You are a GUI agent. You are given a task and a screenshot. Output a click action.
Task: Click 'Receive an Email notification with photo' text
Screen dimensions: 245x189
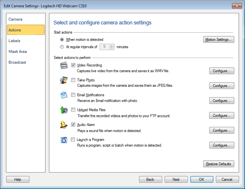click(x=108, y=100)
